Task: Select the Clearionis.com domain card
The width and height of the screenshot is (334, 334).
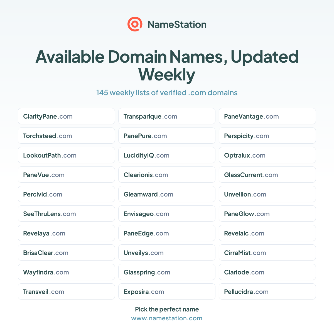Action: [x=167, y=175]
